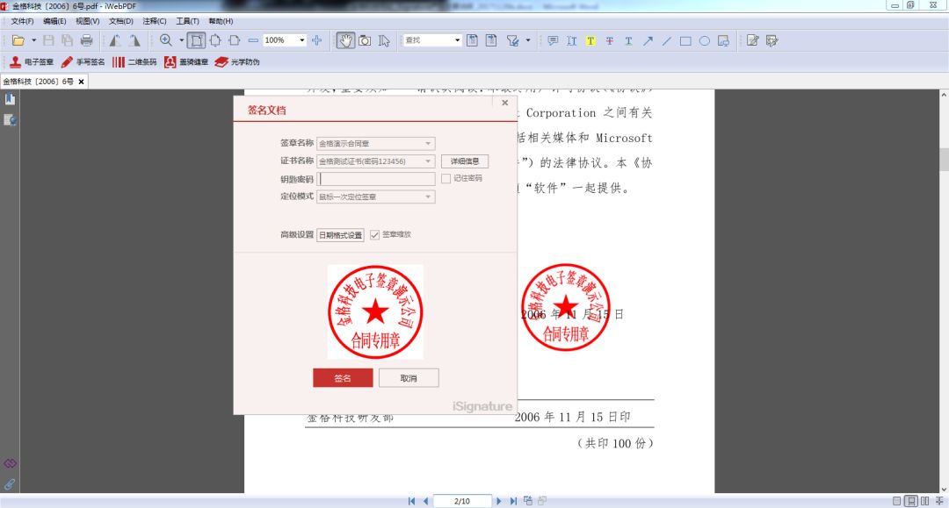
Task: Click the 光学防伪 tool
Action: pos(237,61)
